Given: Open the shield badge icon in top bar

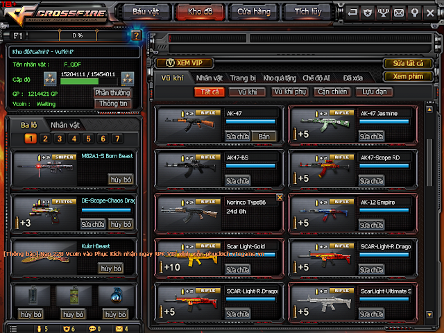Looking at the screenshot, I should (x=368, y=12).
